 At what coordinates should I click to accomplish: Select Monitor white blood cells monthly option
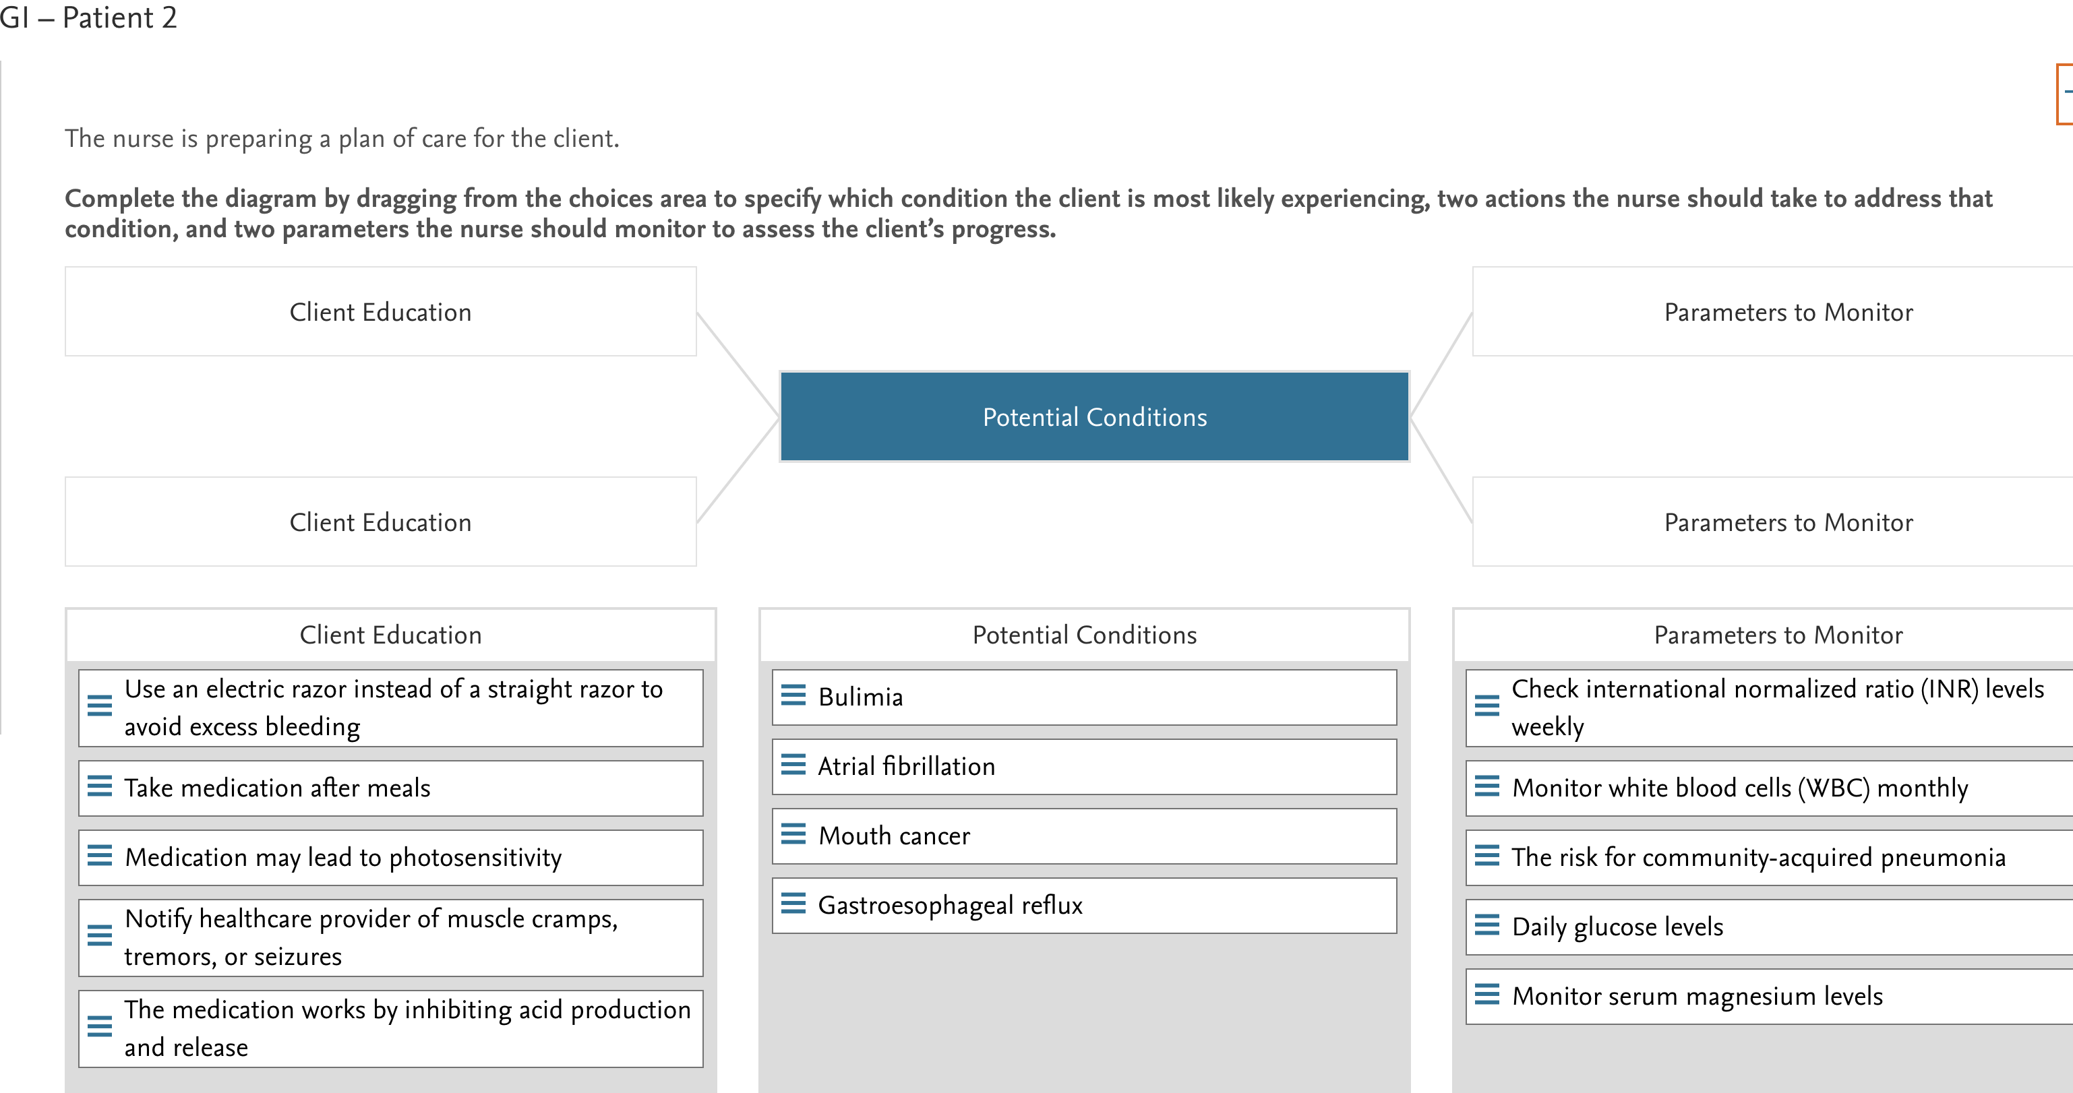coord(1770,788)
